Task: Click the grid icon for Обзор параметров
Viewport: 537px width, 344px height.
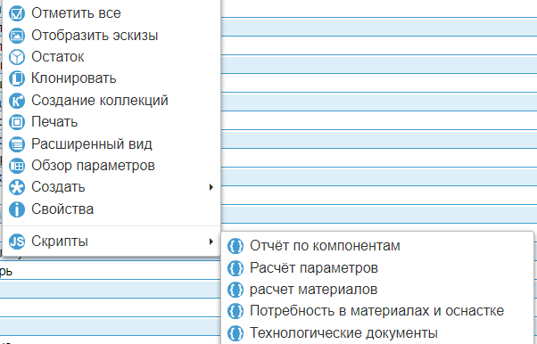Action: [17, 166]
